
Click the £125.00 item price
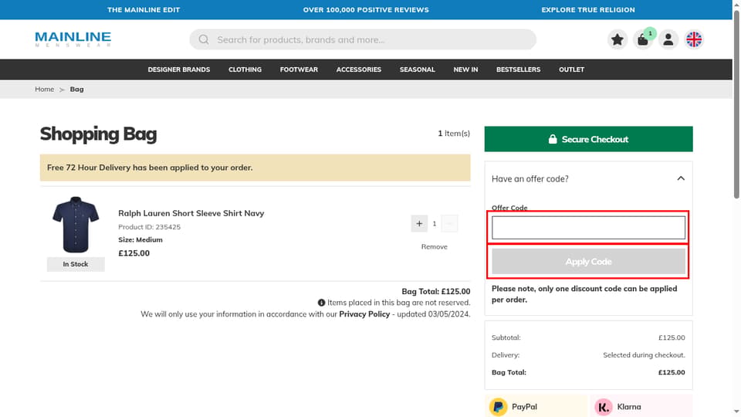pyautogui.click(x=134, y=253)
